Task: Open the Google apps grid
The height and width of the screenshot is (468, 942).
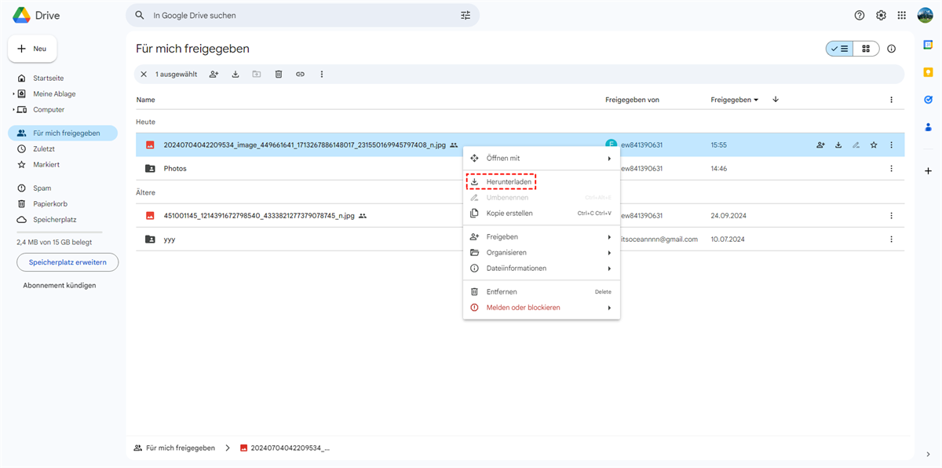Action: (x=902, y=16)
